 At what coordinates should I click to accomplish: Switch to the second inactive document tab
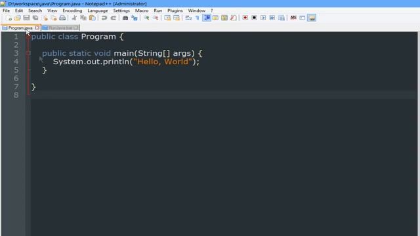point(60,28)
